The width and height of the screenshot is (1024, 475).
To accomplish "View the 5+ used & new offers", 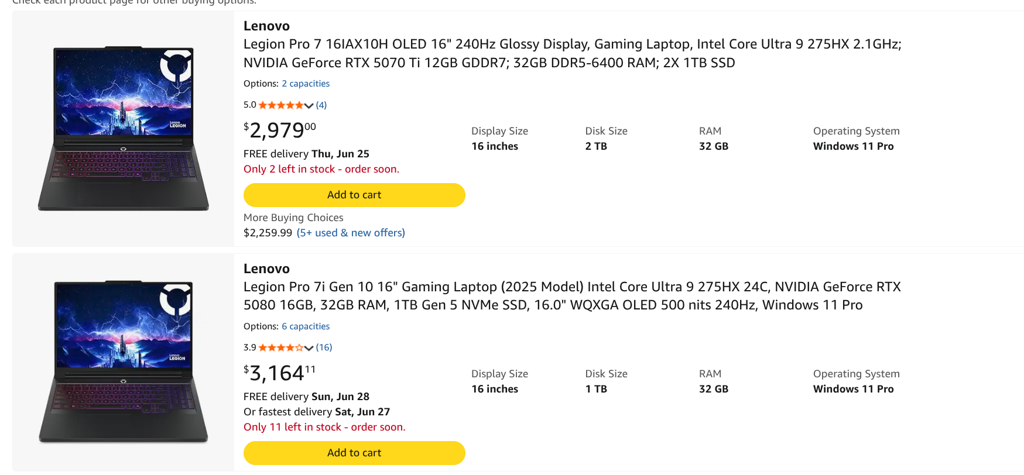I will [351, 233].
